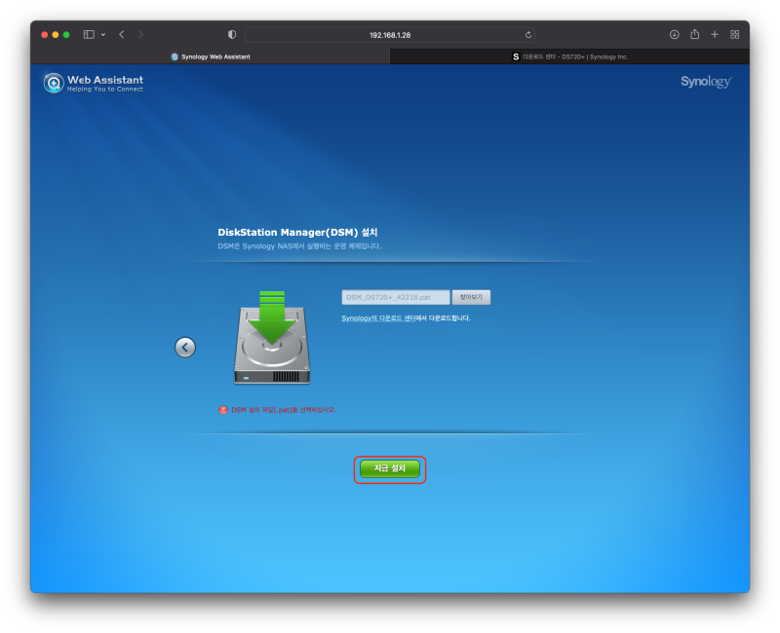Click the DSM .pat file path field
The width and height of the screenshot is (780, 633).
pos(396,297)
